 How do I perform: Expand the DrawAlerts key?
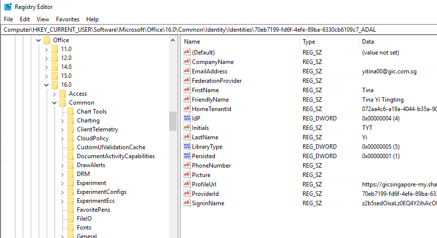[62, 165]
